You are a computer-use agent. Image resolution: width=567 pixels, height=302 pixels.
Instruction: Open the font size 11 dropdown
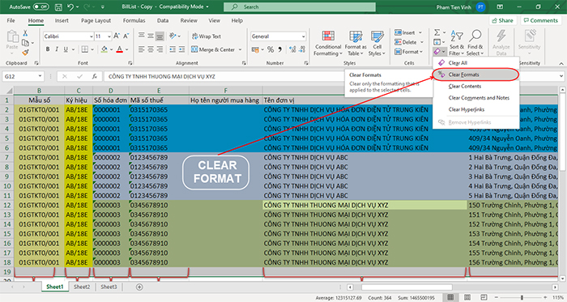coord(109,36)
